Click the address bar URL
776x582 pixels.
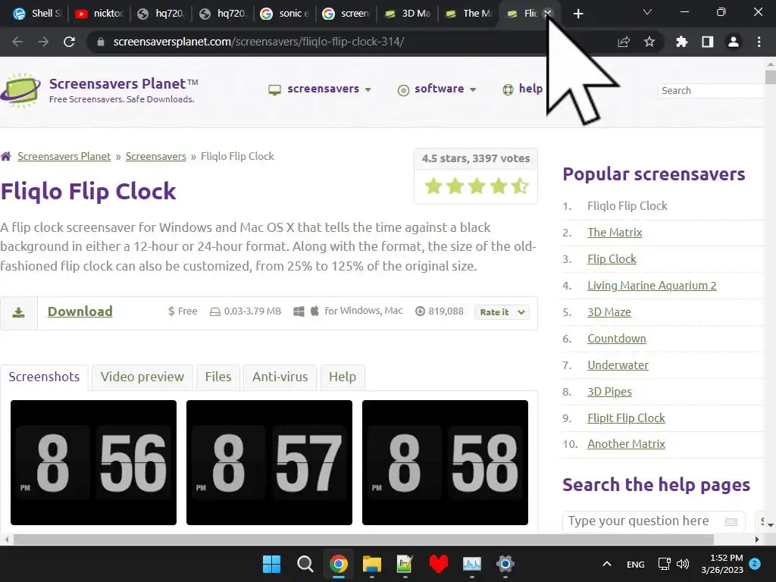(258, 42)
